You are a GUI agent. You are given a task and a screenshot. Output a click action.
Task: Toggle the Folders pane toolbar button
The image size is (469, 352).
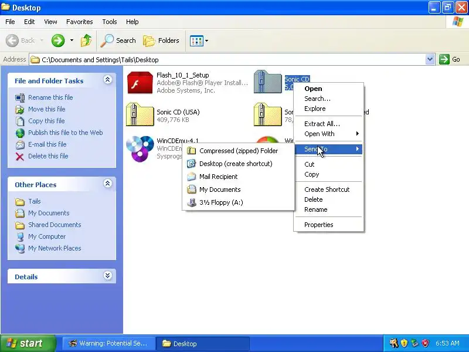[x=161, y=40]
